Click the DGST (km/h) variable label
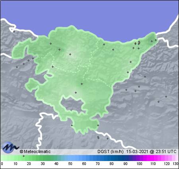The image size is (179, 169). point(111,151)
